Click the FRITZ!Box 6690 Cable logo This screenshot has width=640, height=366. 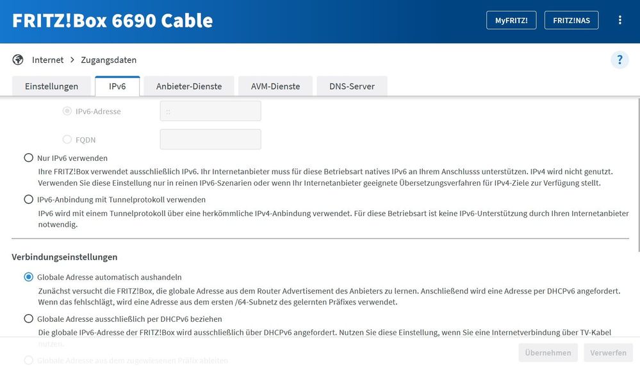click(x=113, y=21)
